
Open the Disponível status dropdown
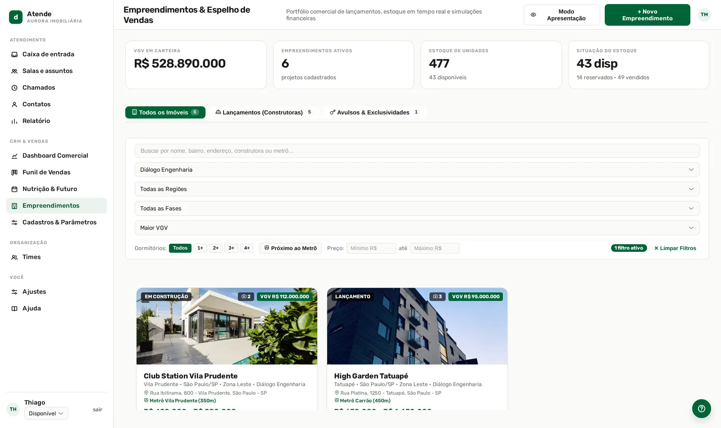[46, 414]
